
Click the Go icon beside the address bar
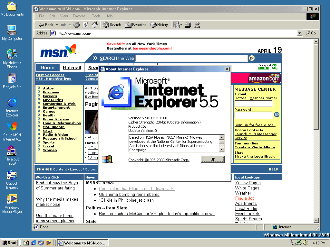[x=309, y=33]
